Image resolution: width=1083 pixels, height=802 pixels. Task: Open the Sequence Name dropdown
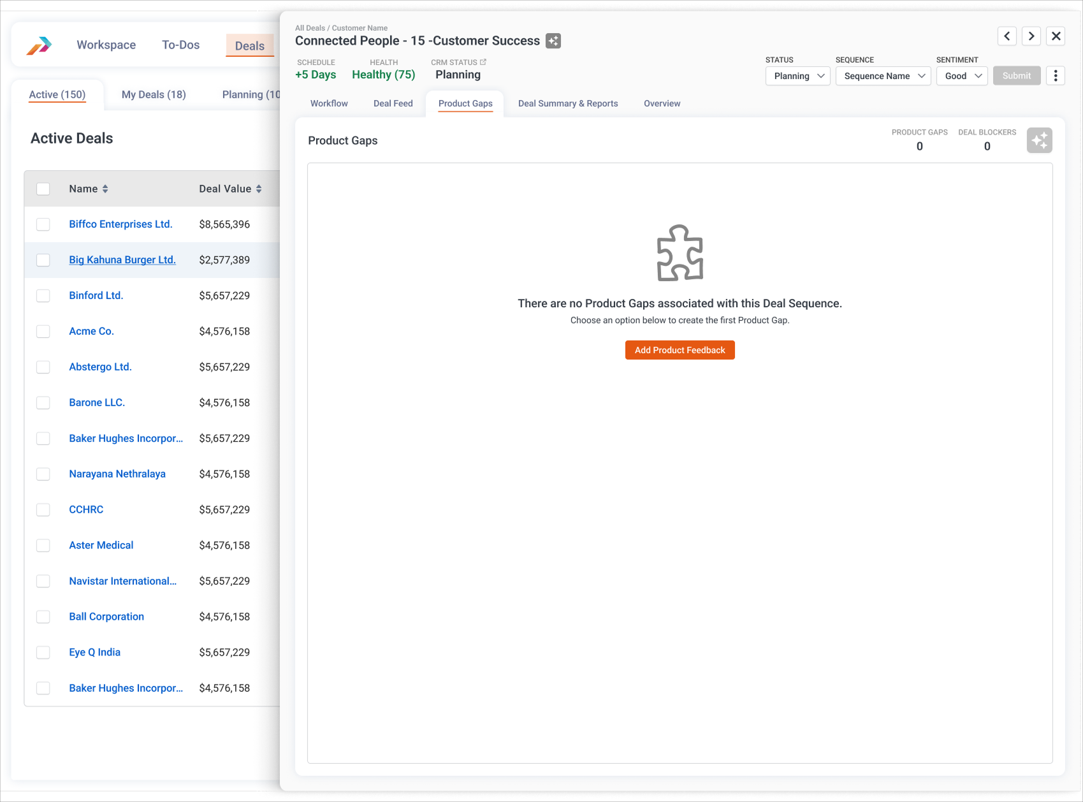pos(883,76)
